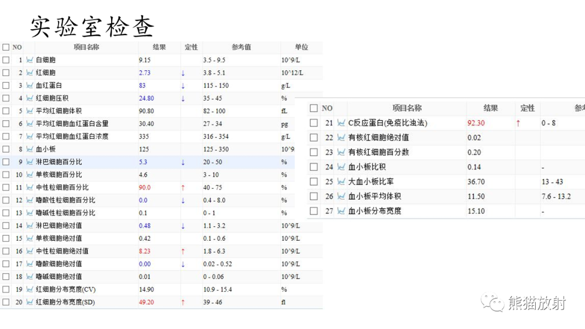Click the NO header in right table
Image resolution: width=585 pixels, height=329 pixels.
point(327,108)
